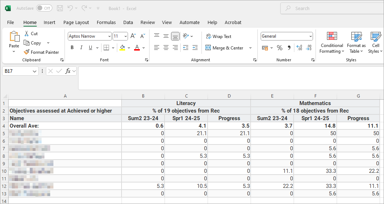384x204 pixels.
Task: Expand the General number format dropdown
Action: tap(310, 36)
